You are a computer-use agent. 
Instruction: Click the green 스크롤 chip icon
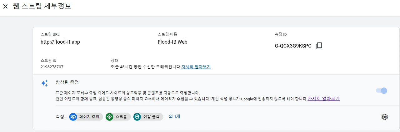point(109,117)
